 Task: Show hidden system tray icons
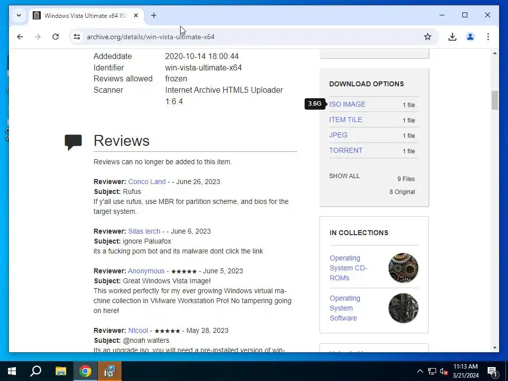[420, 371]
